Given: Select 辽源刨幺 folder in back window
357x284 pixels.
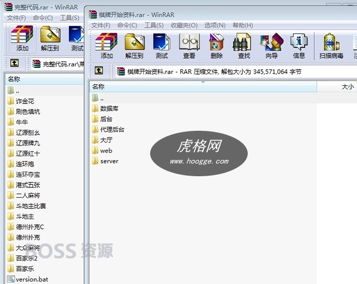Looking at the screenshot, I should click(x=23, y=132).
